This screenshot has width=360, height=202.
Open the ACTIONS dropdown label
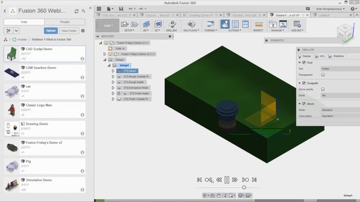(235, 30)
